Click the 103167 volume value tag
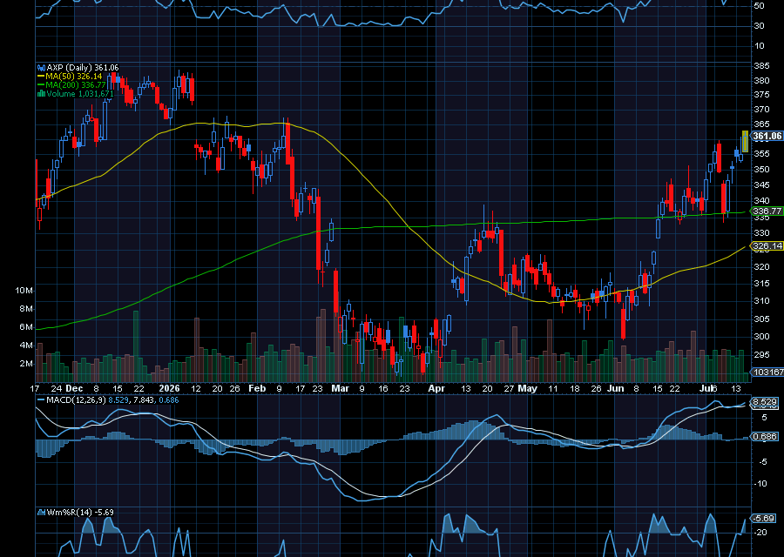Viewport: 784px width, 557px height. coord(768,372)
